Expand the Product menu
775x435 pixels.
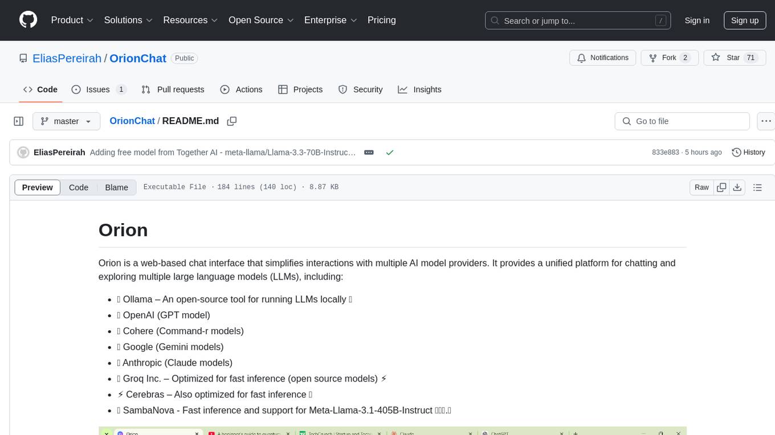click(x=72, y=20)
